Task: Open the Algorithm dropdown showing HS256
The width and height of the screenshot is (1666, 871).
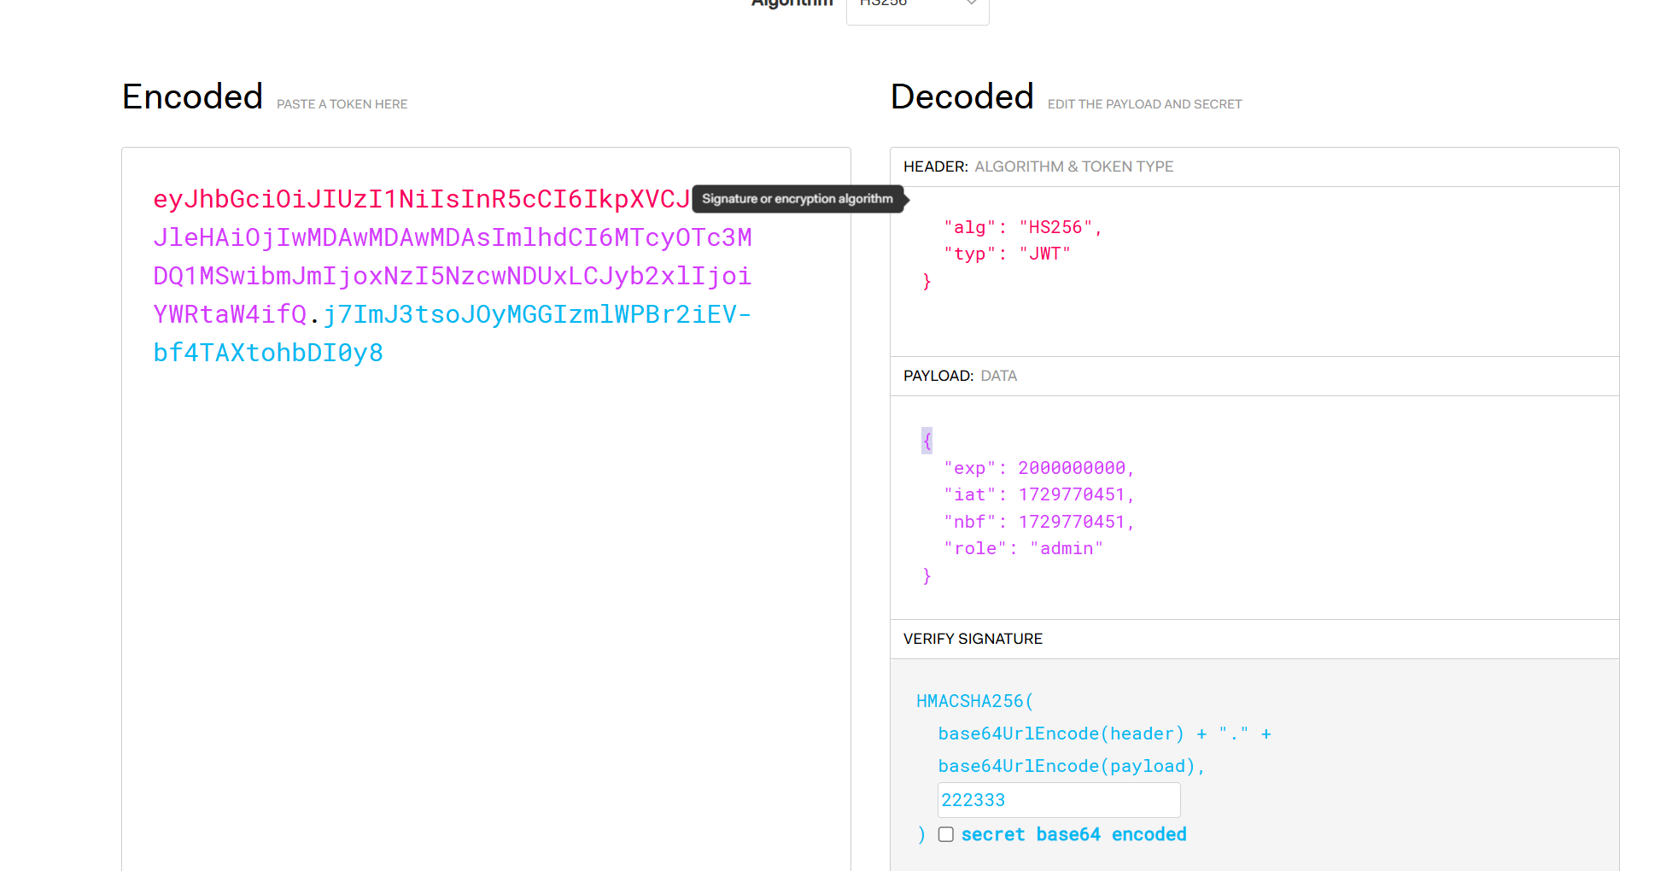Action: [x=917, y=7]
